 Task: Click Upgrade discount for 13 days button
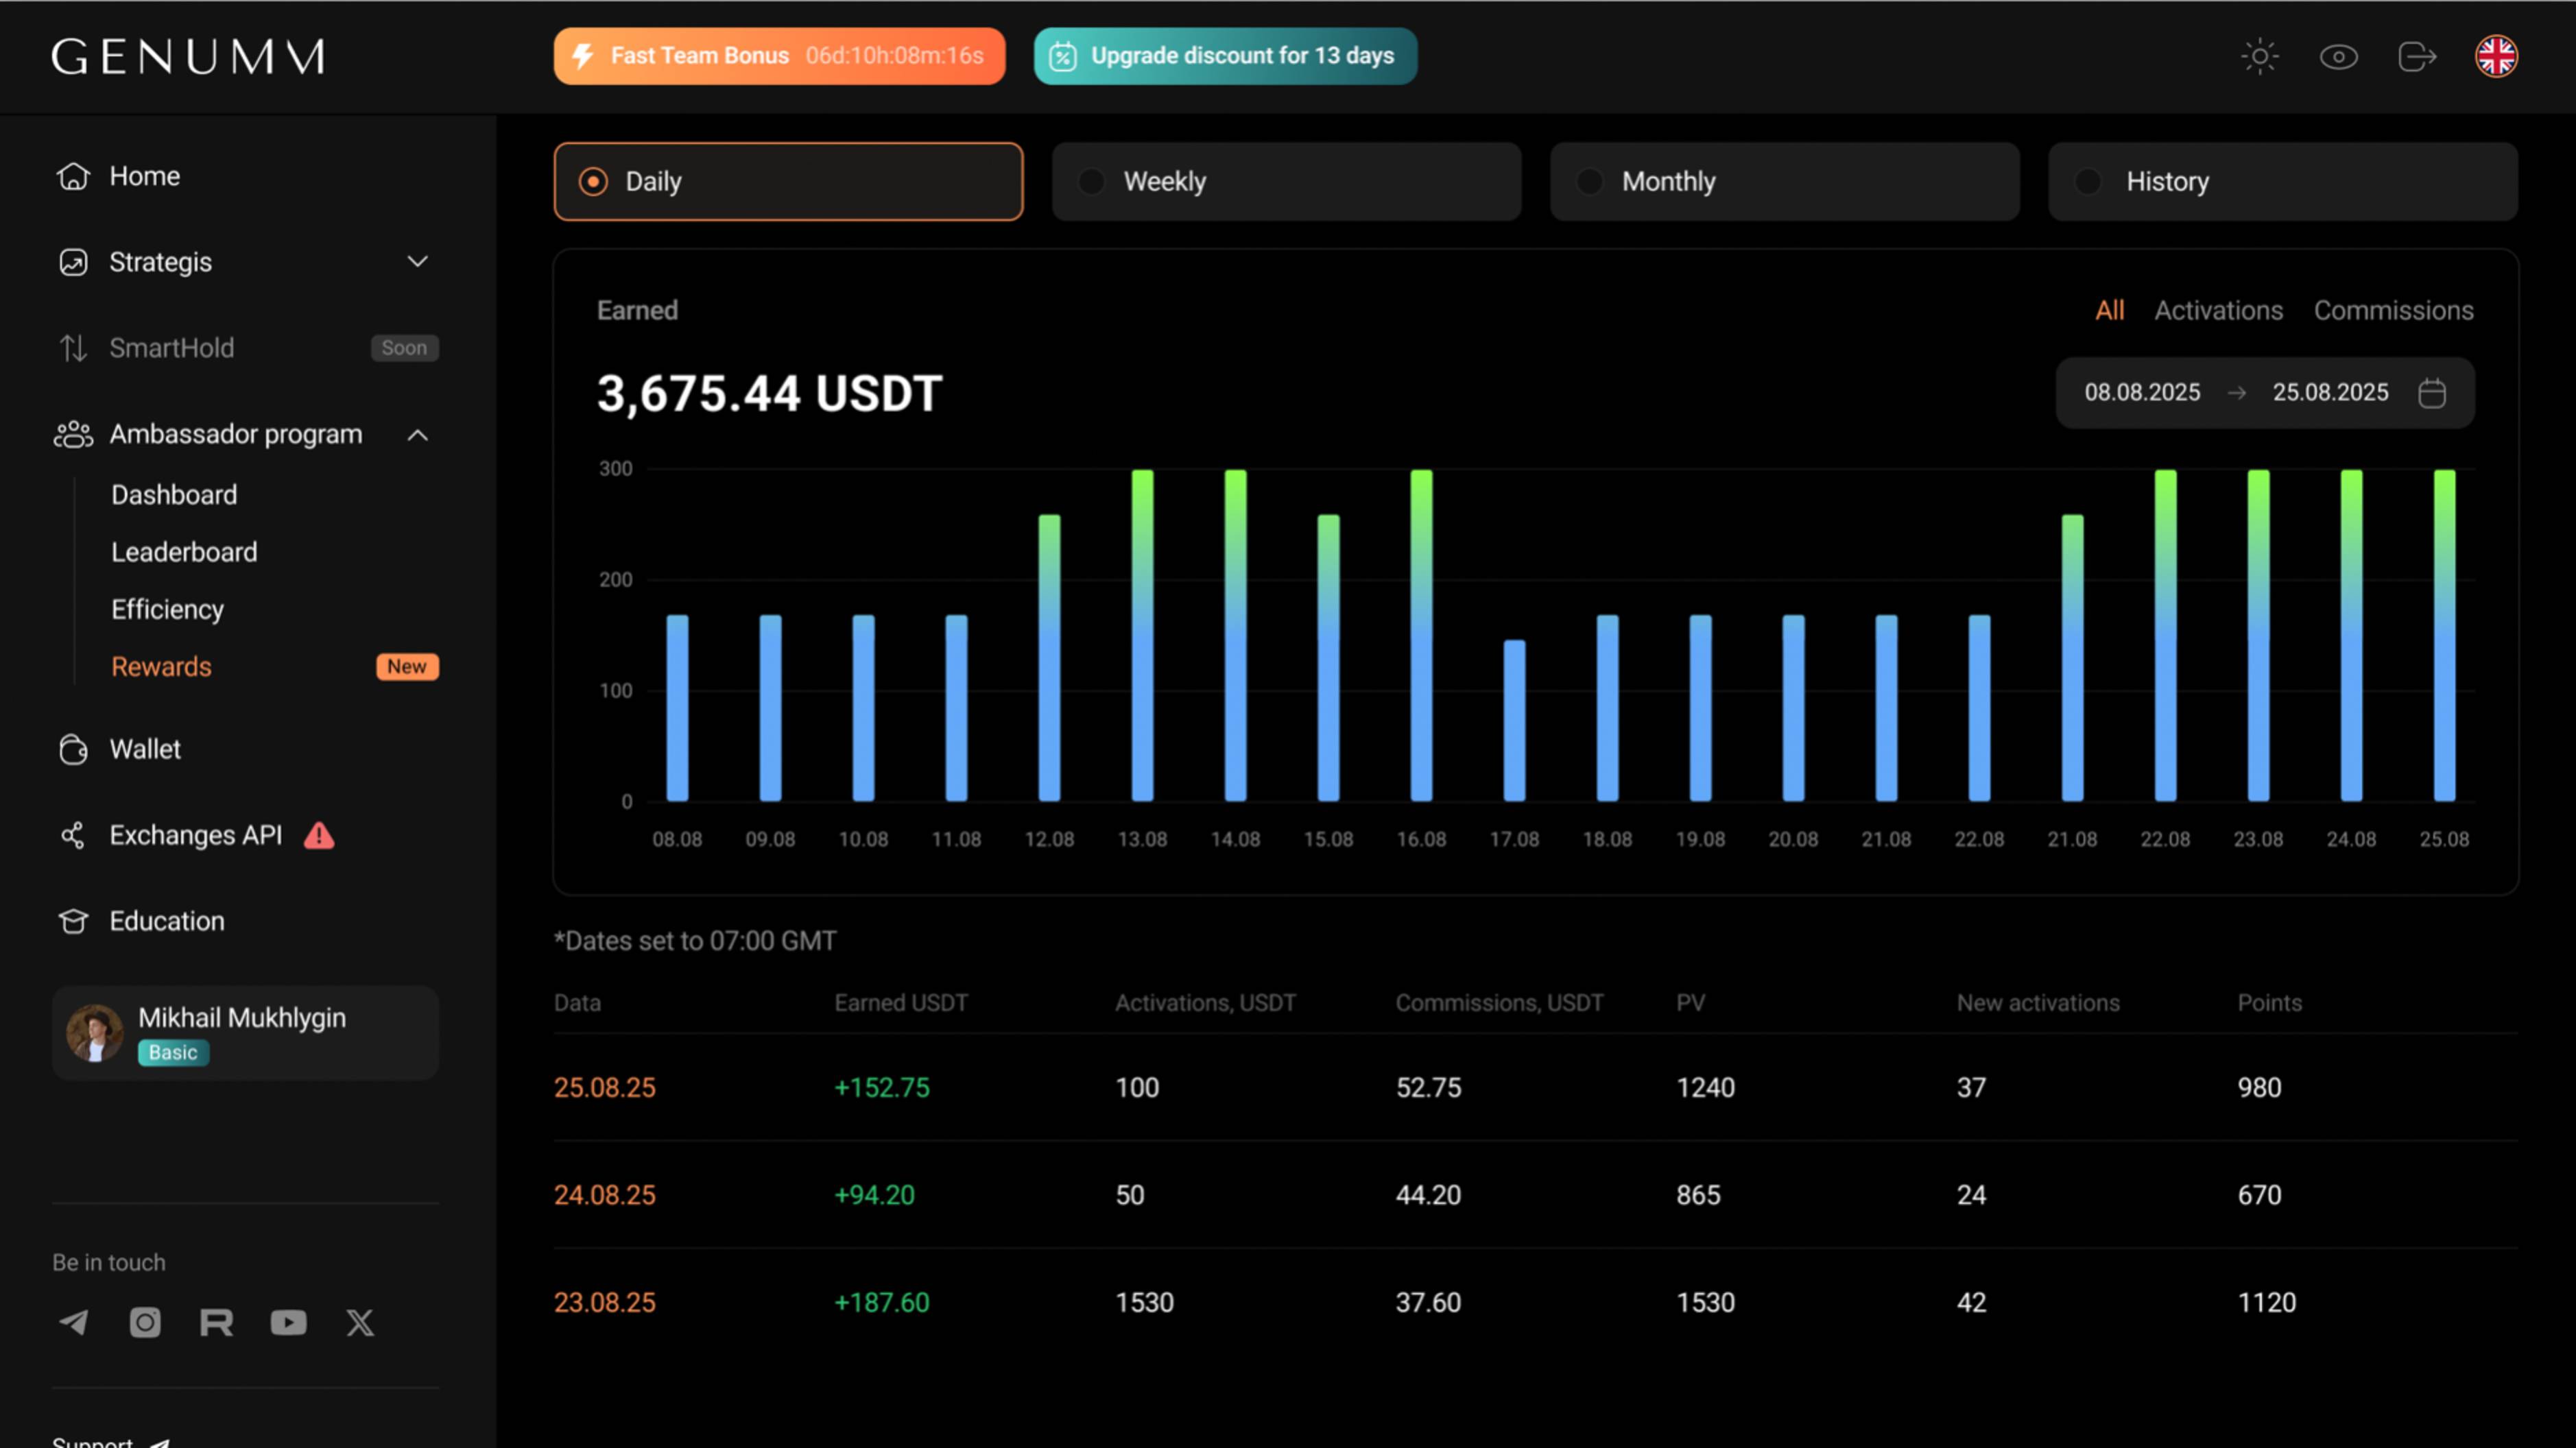1225,56
